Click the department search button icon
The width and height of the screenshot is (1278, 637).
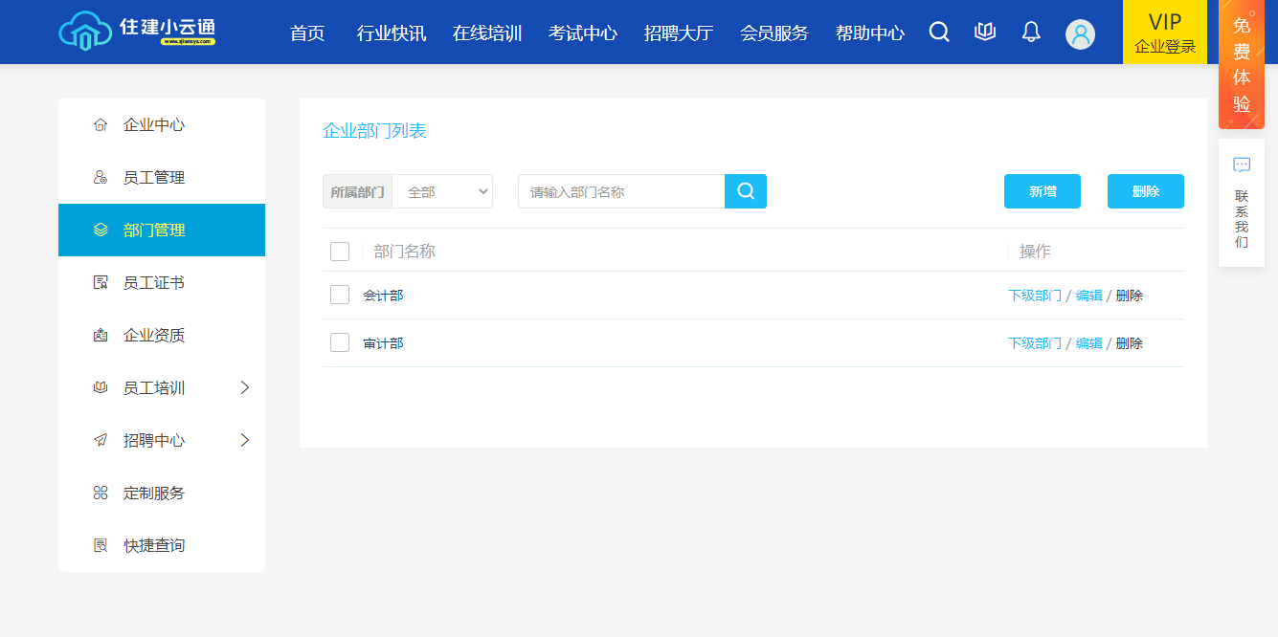click(746, 191)
